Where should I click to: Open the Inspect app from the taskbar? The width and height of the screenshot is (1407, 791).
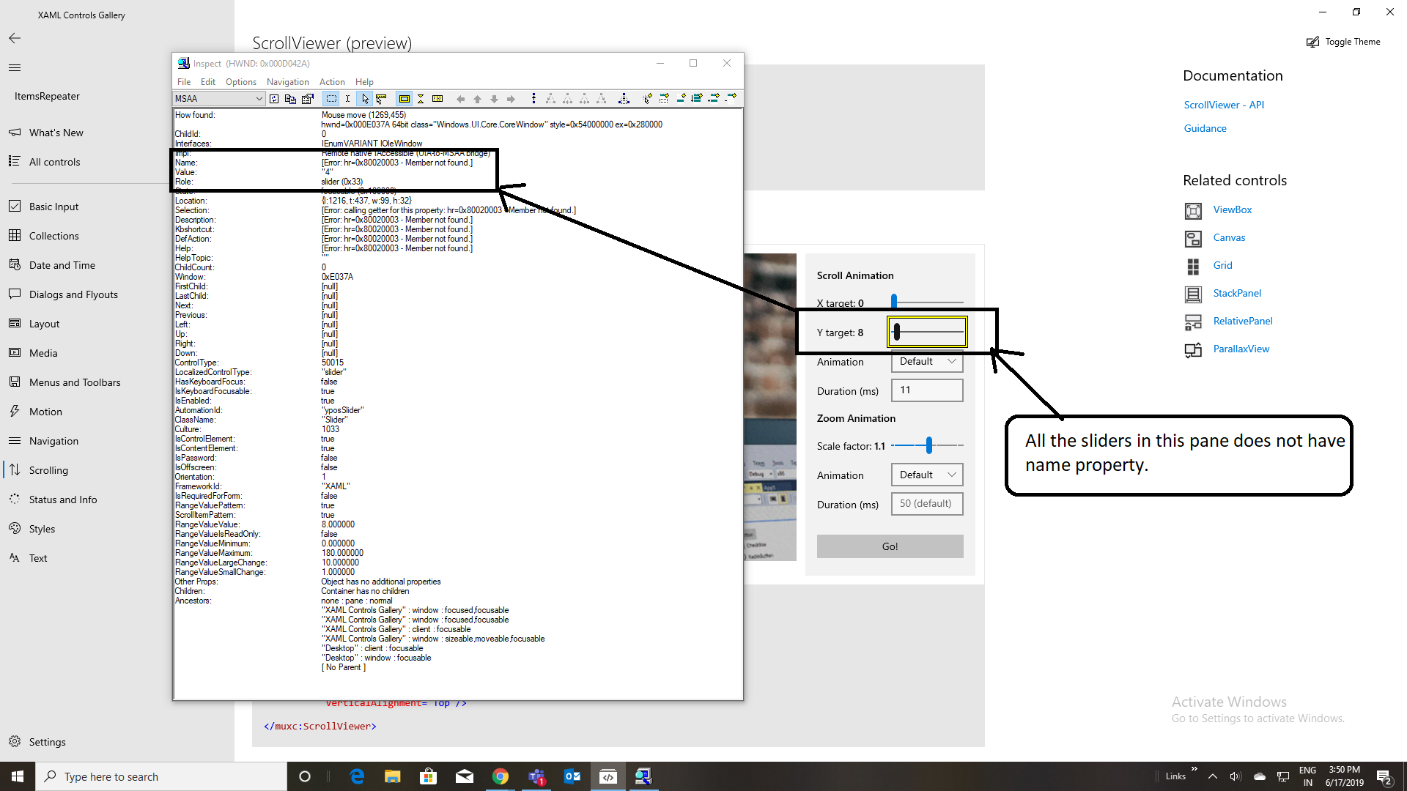coord(643,776)
